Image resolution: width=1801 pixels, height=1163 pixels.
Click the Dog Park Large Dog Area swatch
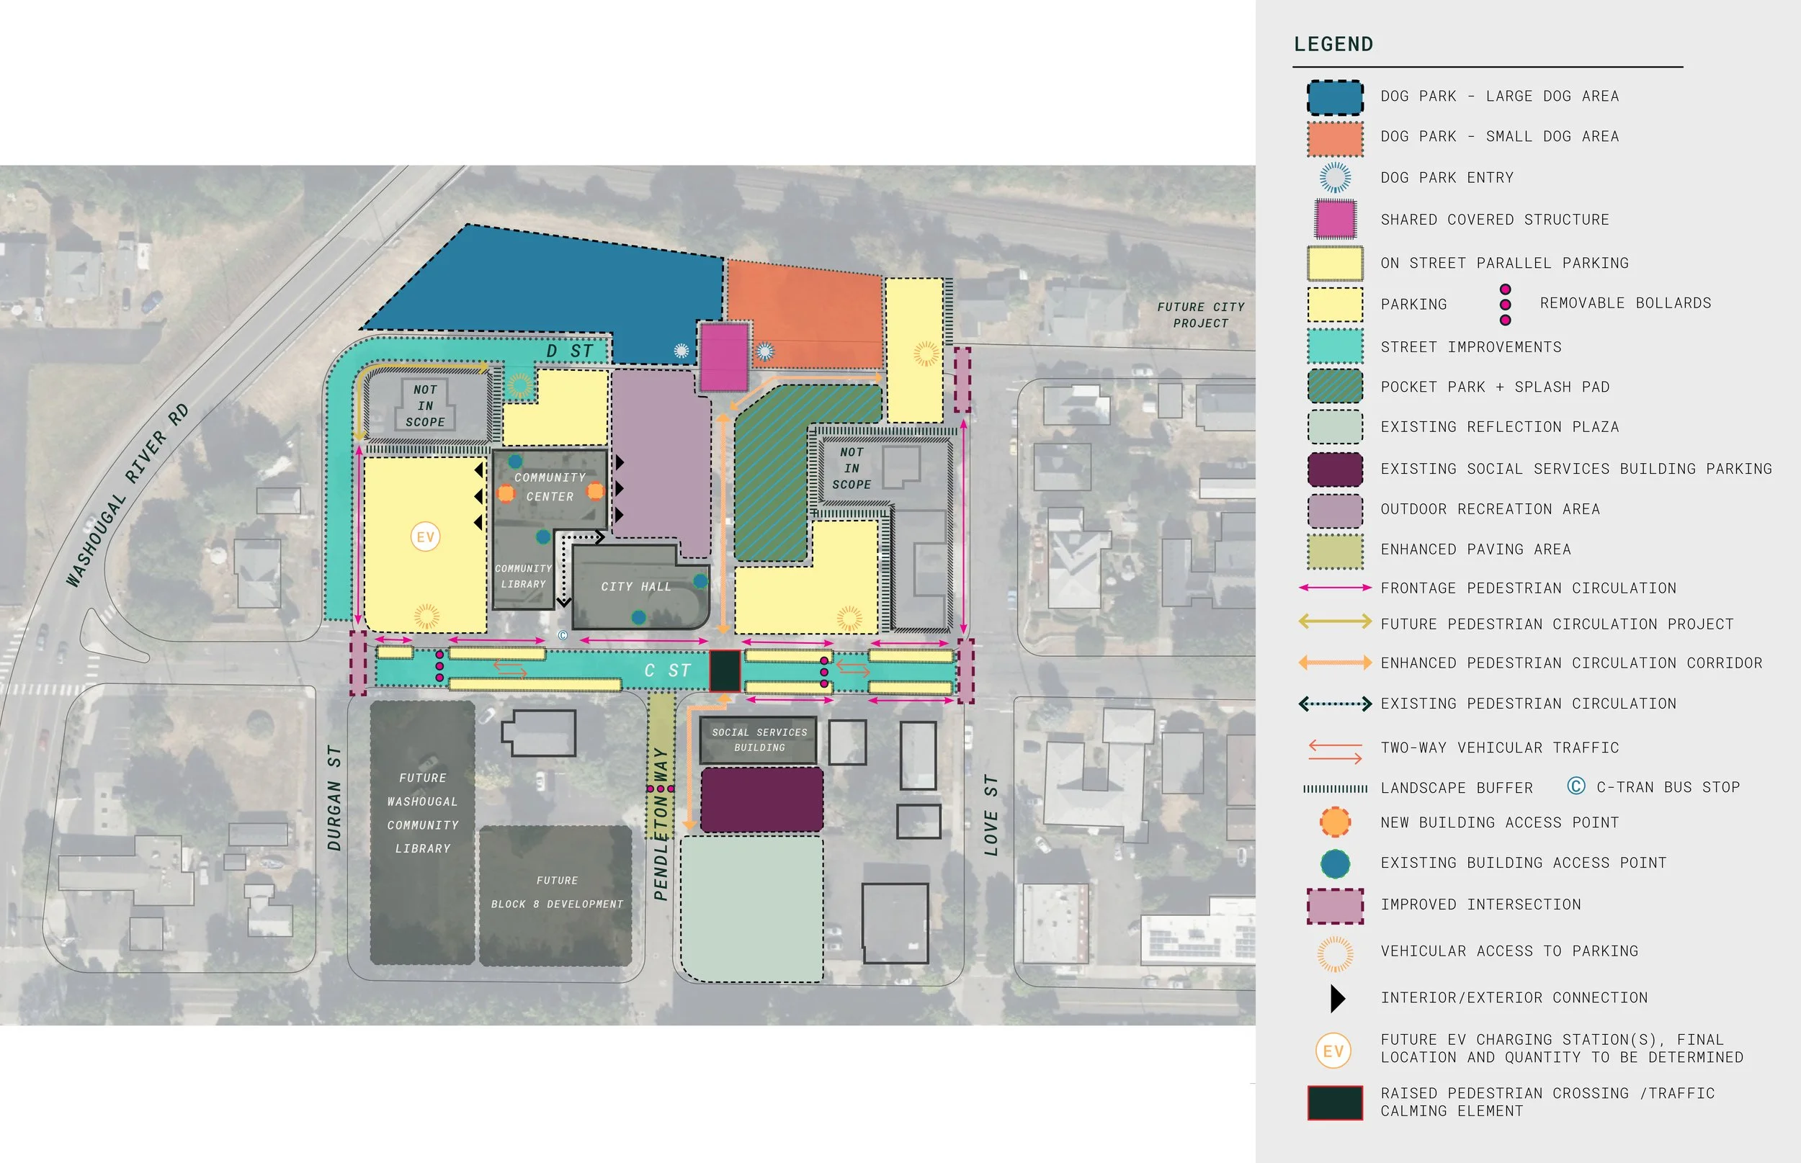[1335, 97]
